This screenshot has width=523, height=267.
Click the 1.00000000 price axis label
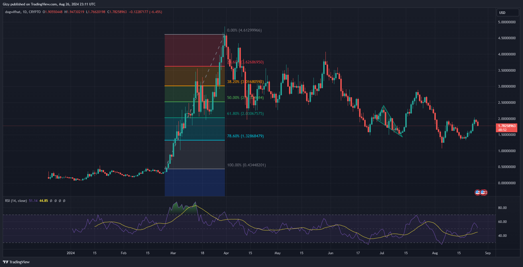click(507, 151)
